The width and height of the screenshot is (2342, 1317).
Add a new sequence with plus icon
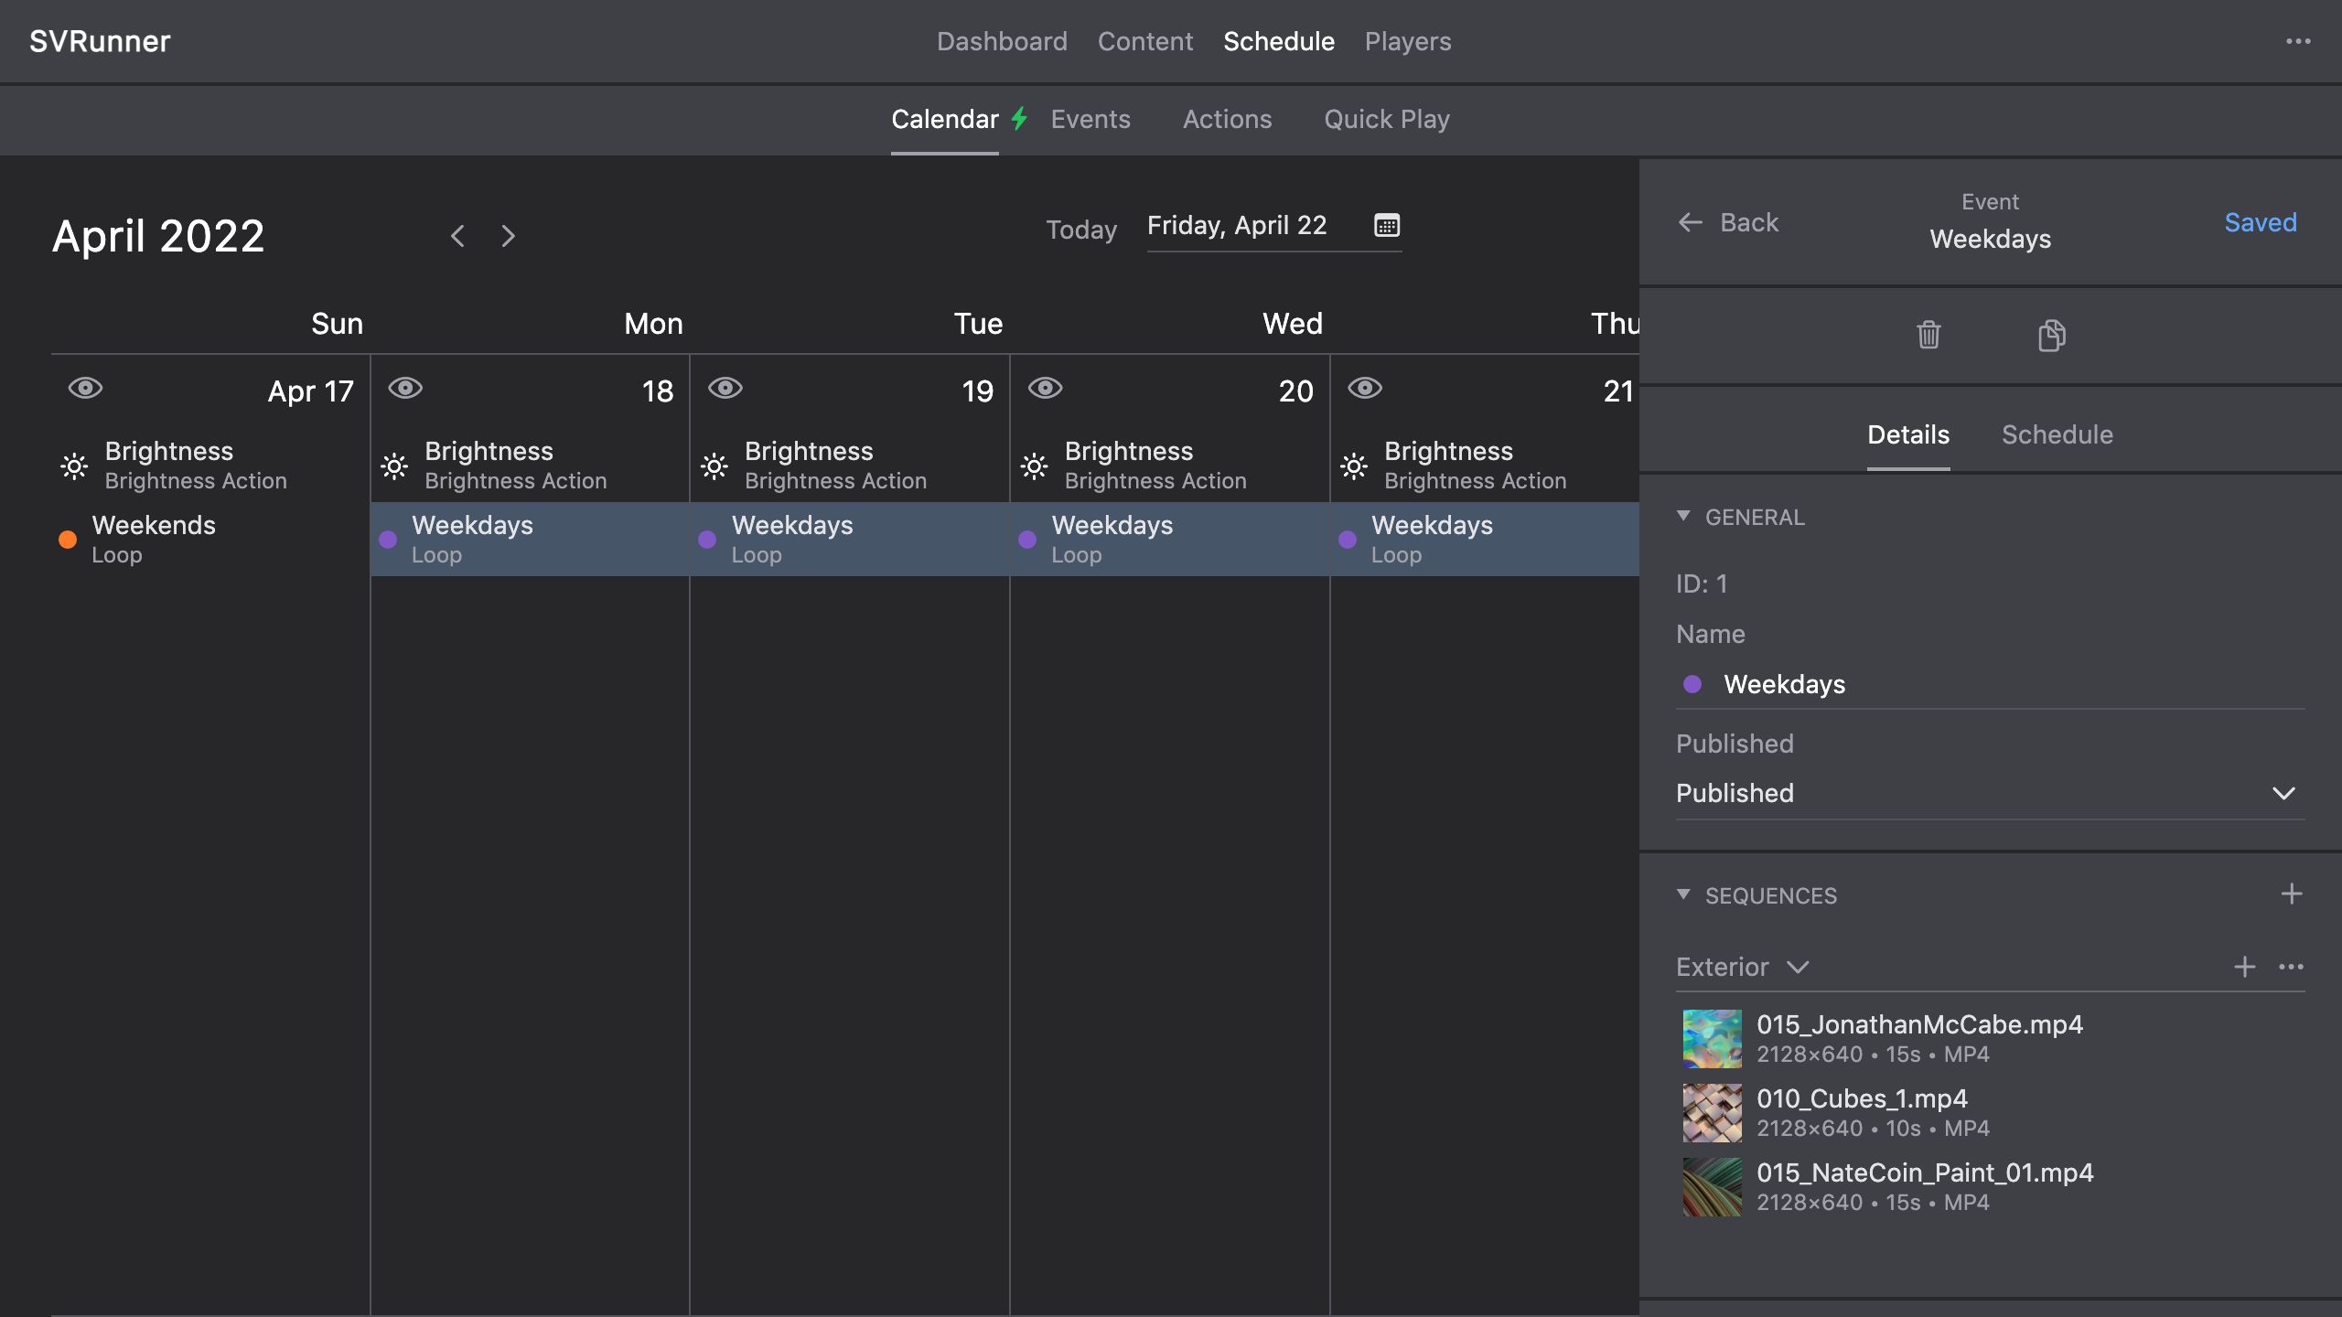[2291, 894]
